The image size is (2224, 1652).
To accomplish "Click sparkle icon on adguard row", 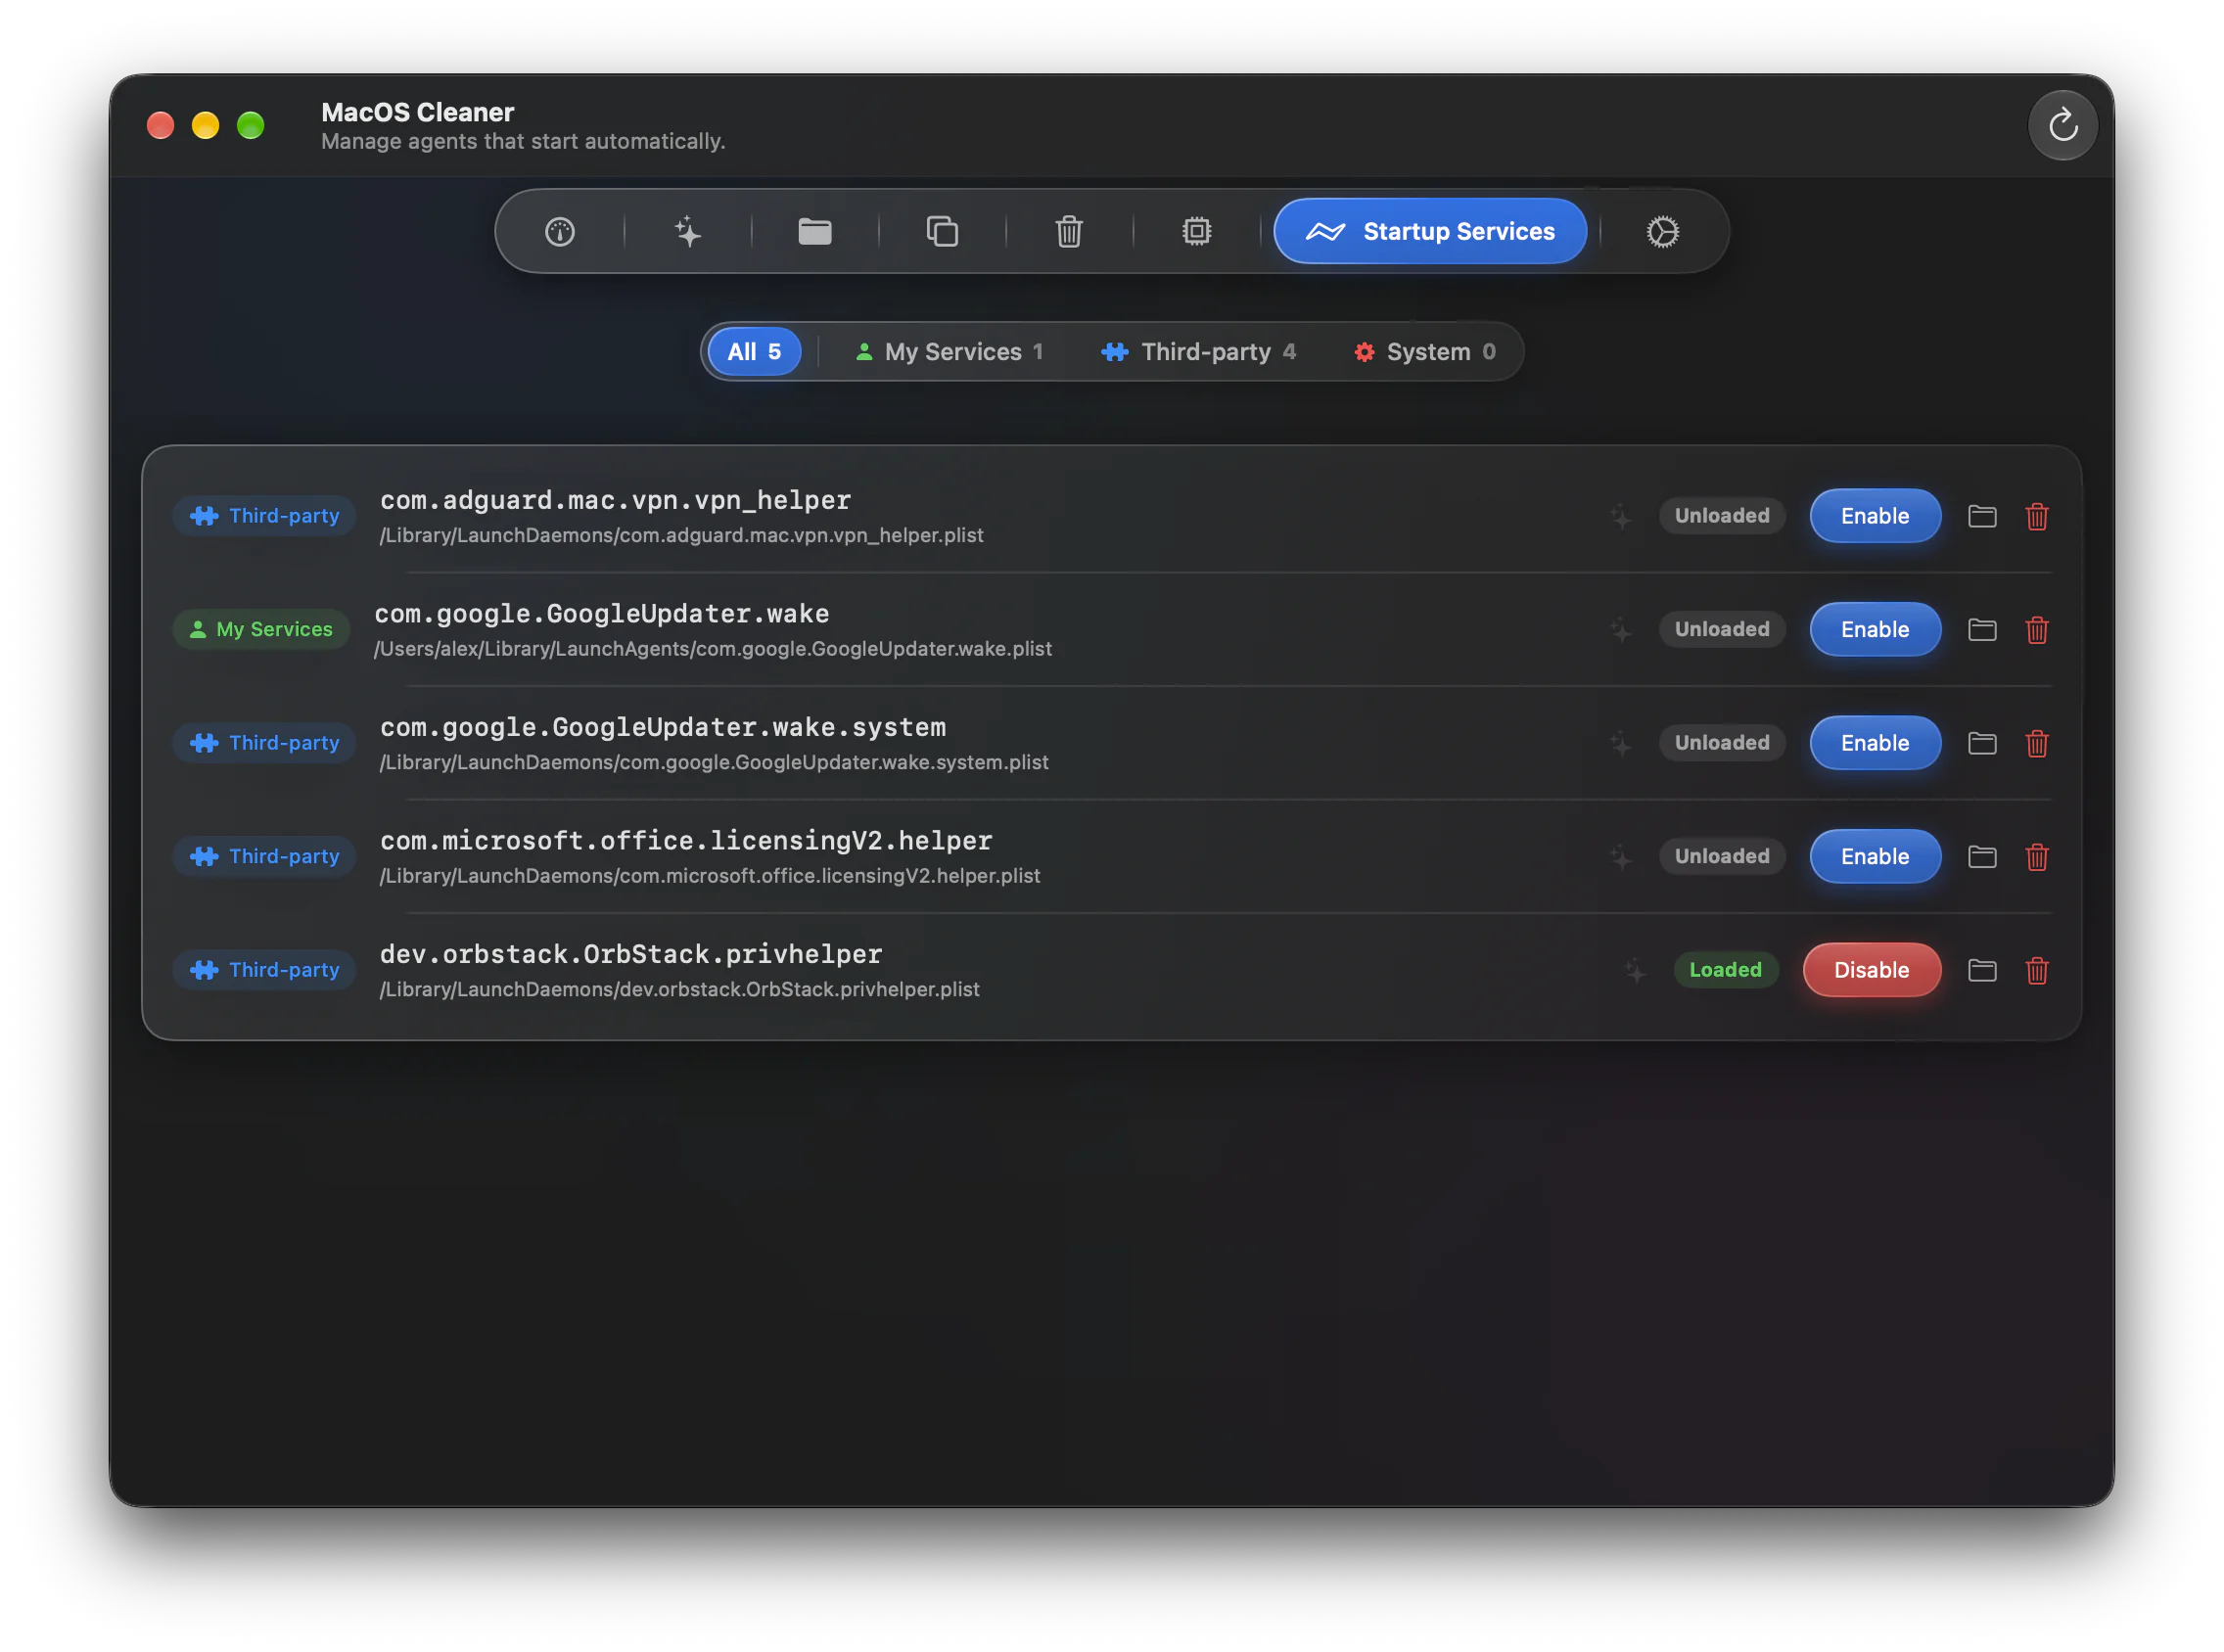I will click(x=1621, y=516).
